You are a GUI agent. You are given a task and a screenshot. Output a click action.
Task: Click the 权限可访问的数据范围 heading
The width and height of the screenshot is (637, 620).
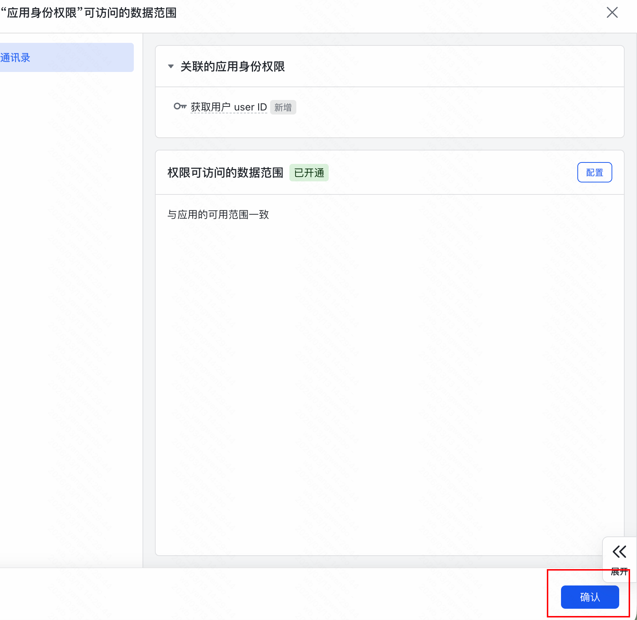pyautogui.click(x=225, y=173)
